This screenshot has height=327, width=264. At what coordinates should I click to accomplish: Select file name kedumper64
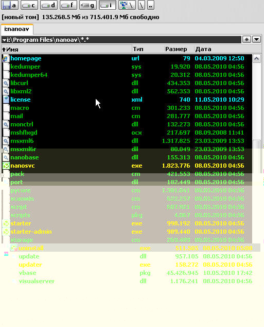[x=29, y=75]
